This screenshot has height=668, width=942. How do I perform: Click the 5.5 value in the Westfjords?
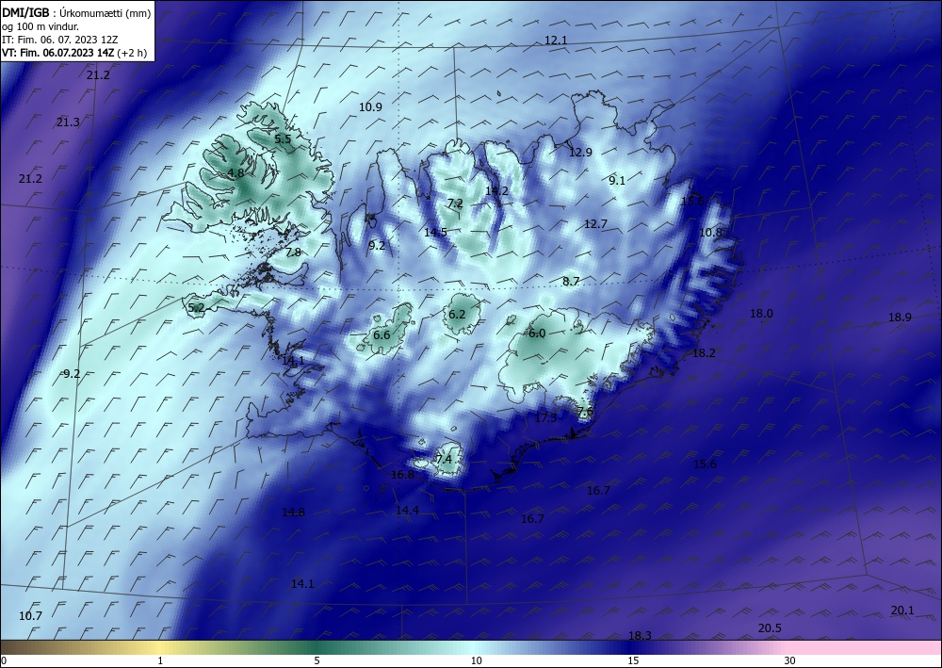pos(283,138)
